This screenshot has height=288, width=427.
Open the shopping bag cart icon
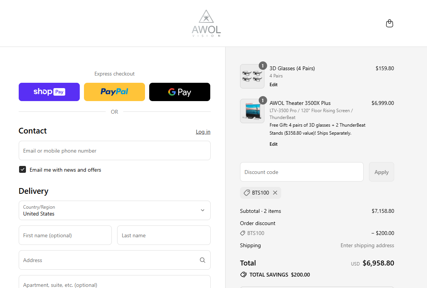pos(389,24)
